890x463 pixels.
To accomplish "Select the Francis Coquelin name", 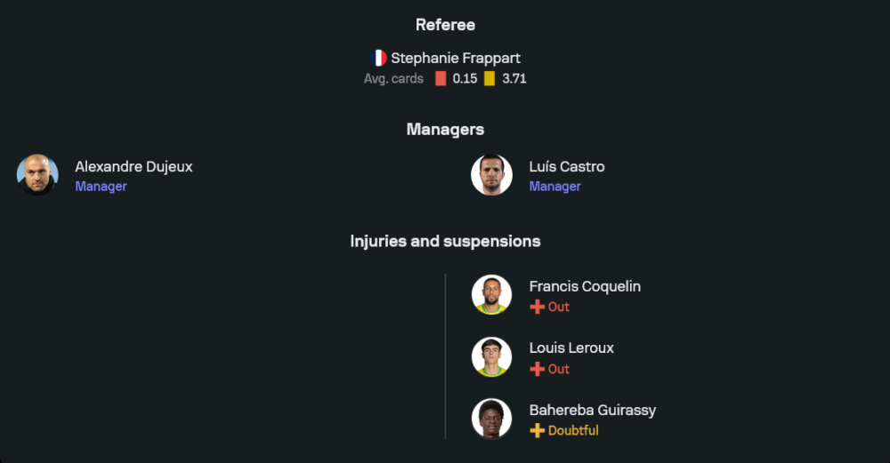I will point(585,286).
